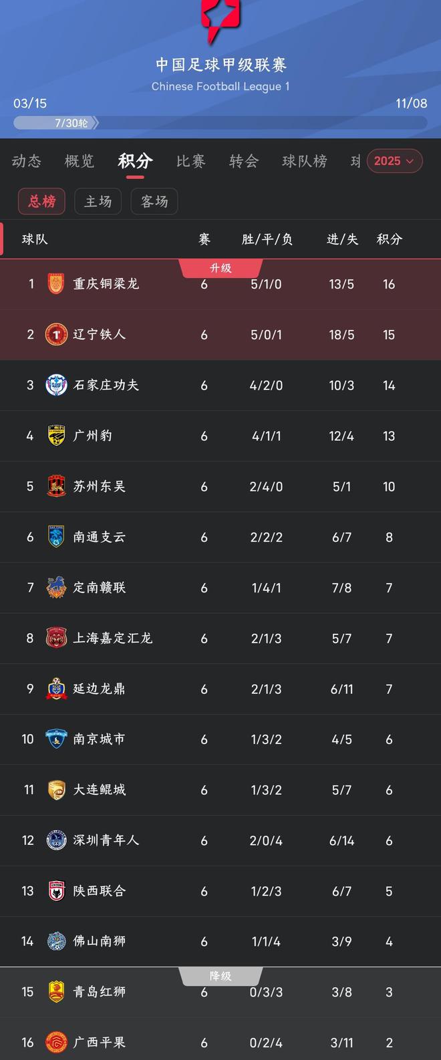441x1060 pixels.
Task: Click the 7/30轮 round progress bar
Action: [220, 123]
